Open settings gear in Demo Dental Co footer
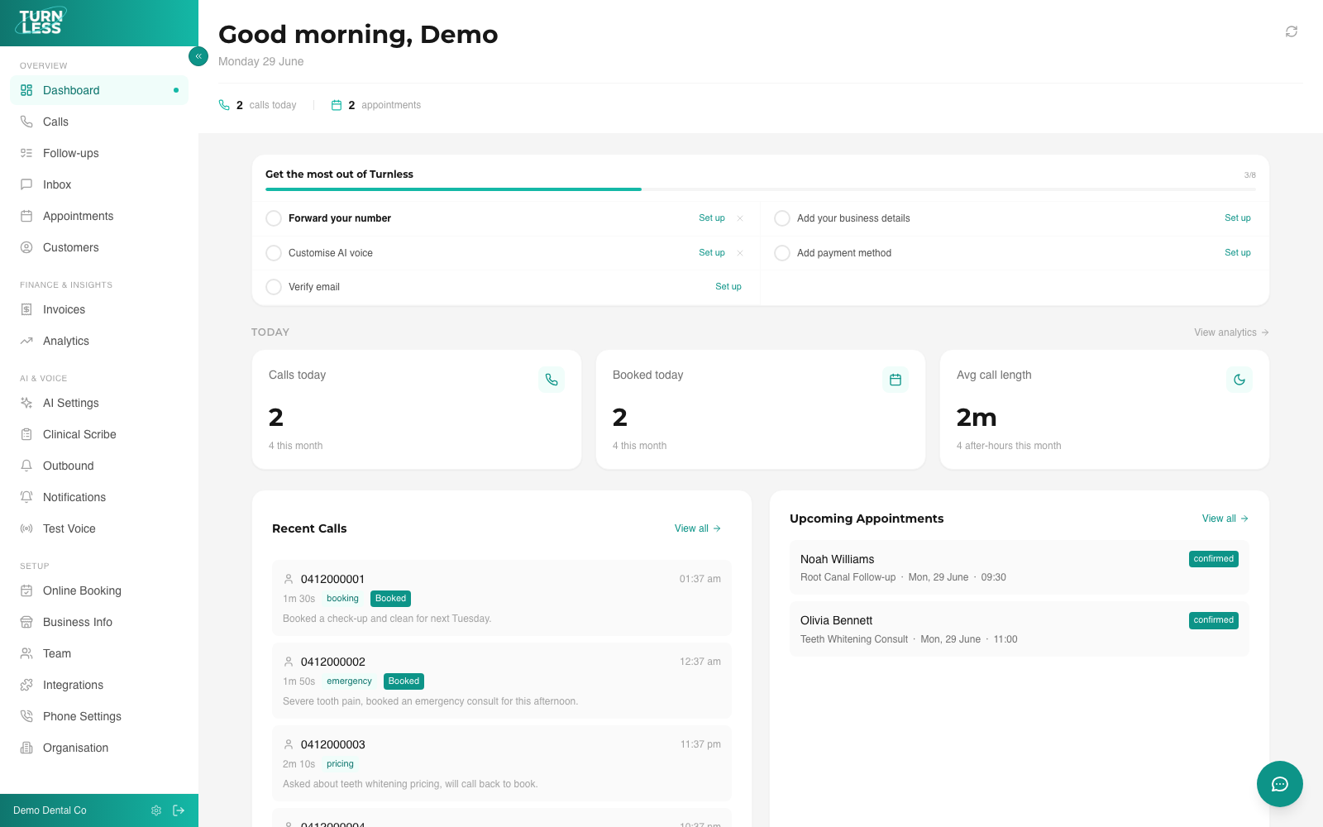Viewport: 1323px width, 827px height. tap(156, 810)
